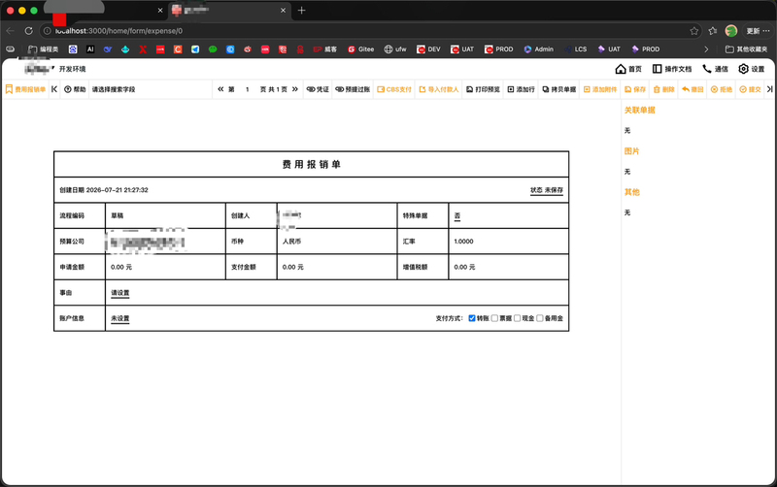This screenshot has width=777, height=487.
Task: Show more bookmarks chevron
Action: (706, 49)
